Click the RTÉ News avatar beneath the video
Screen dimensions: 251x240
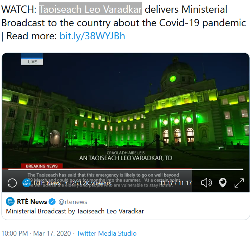tap(10, 201)
